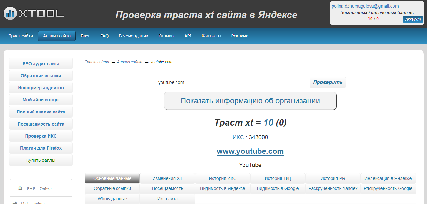Switch to the Видимость в Яндексе tab
Image resolution: width=427 pixels, height=204 pixels.
[223, 188]
